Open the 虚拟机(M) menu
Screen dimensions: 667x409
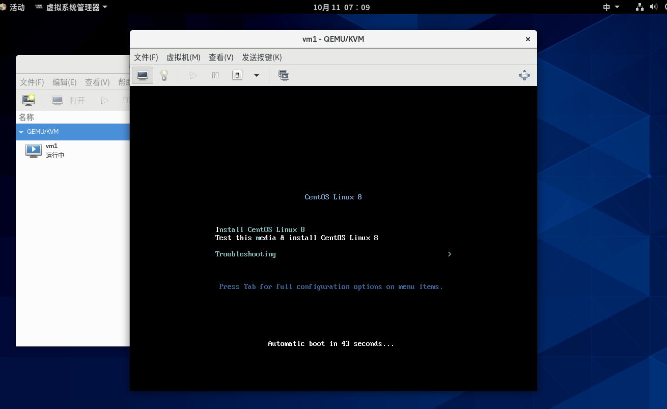click(x=183, y=57)
